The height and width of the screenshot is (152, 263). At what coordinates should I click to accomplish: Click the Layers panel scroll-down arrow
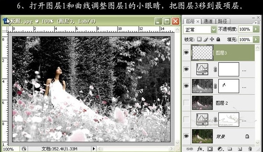click(258, 143)
